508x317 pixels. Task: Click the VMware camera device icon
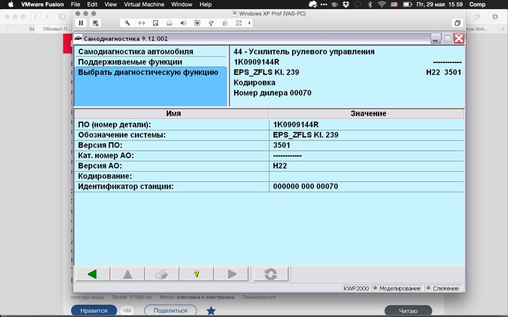pos(197,23)
